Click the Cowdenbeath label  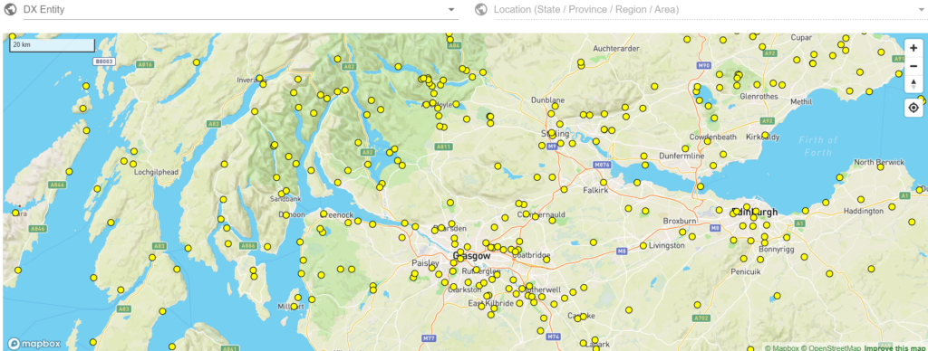[x=712, y=137]
